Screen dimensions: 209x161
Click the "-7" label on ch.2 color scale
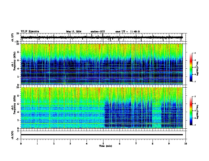(194, 125)
